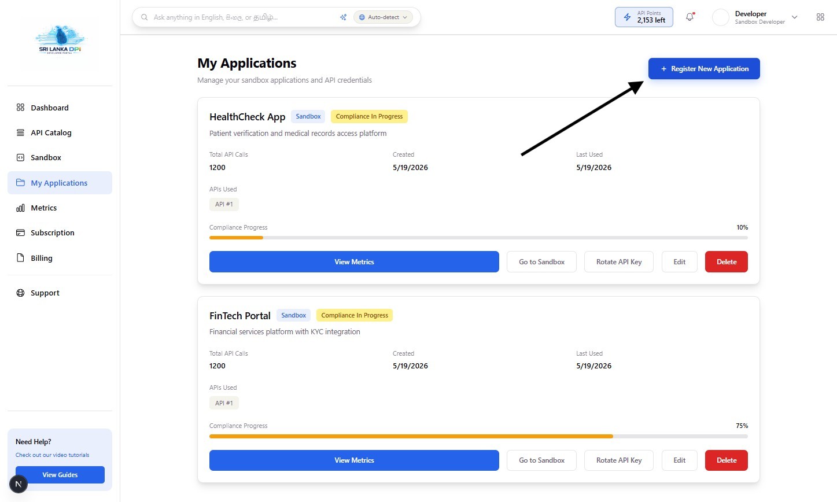Click the round N badge at bottom left
The width and height of the screenshot is (837, 502).
point(19,485)
